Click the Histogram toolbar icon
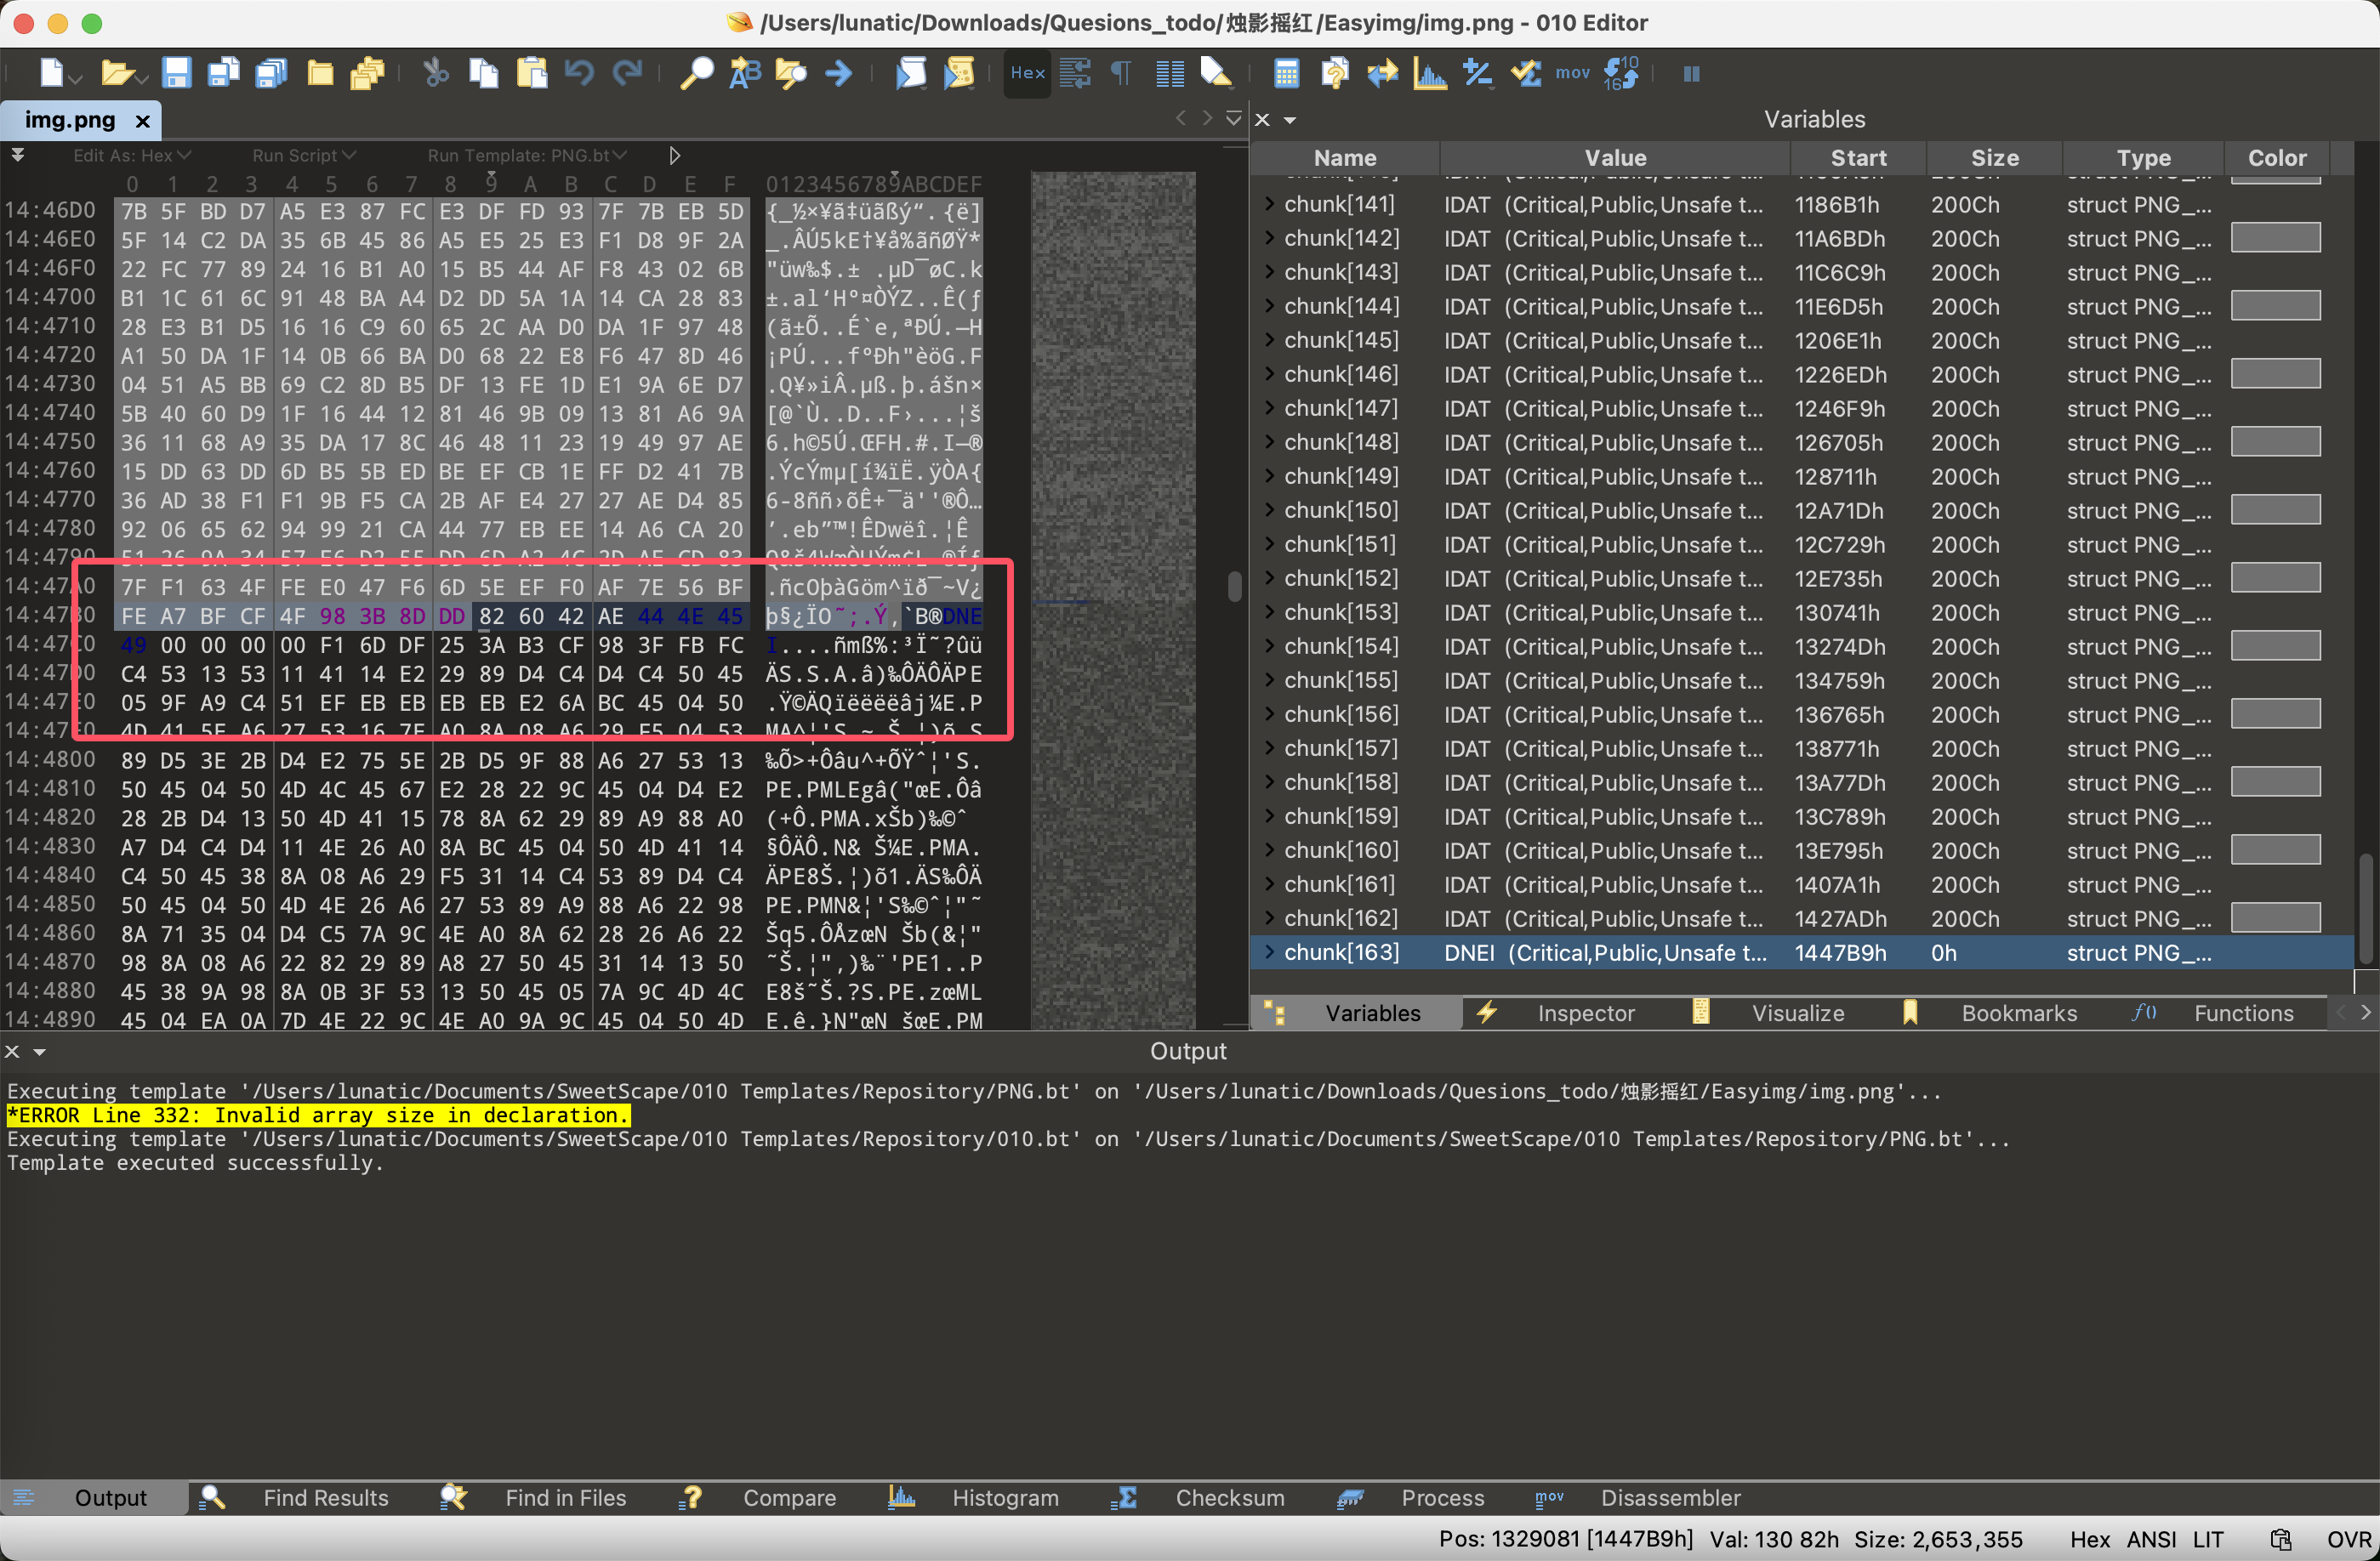Viewport: 2380px width, 1561px height. coord(1430,73)
